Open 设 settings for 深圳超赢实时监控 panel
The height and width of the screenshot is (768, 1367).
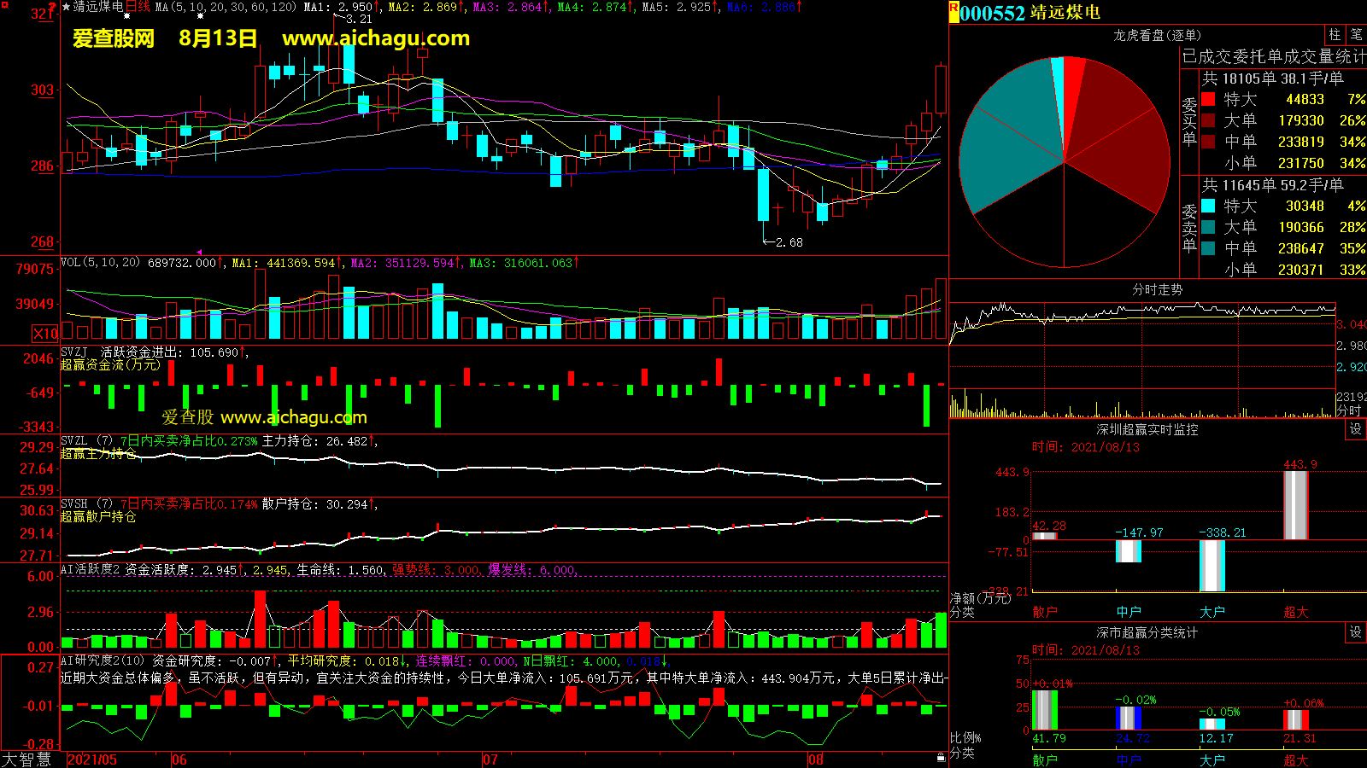[x=1356, y=429]
